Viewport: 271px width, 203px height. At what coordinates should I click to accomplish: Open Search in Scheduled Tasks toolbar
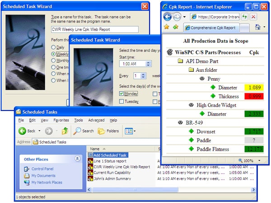(84, 131)
